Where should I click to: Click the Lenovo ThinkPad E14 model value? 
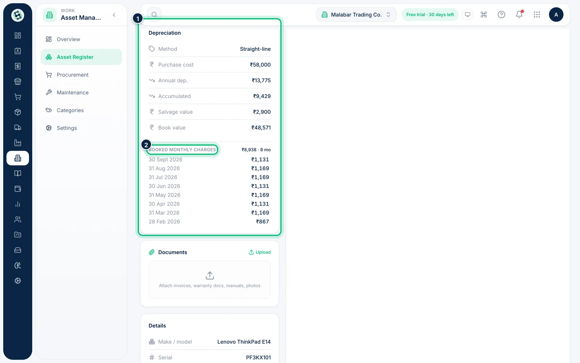[x=244, y=342]
